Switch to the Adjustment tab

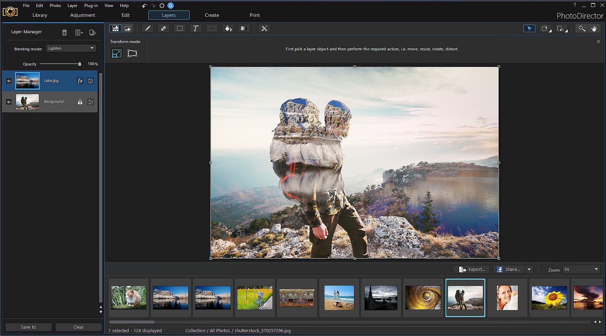[83, 15]
